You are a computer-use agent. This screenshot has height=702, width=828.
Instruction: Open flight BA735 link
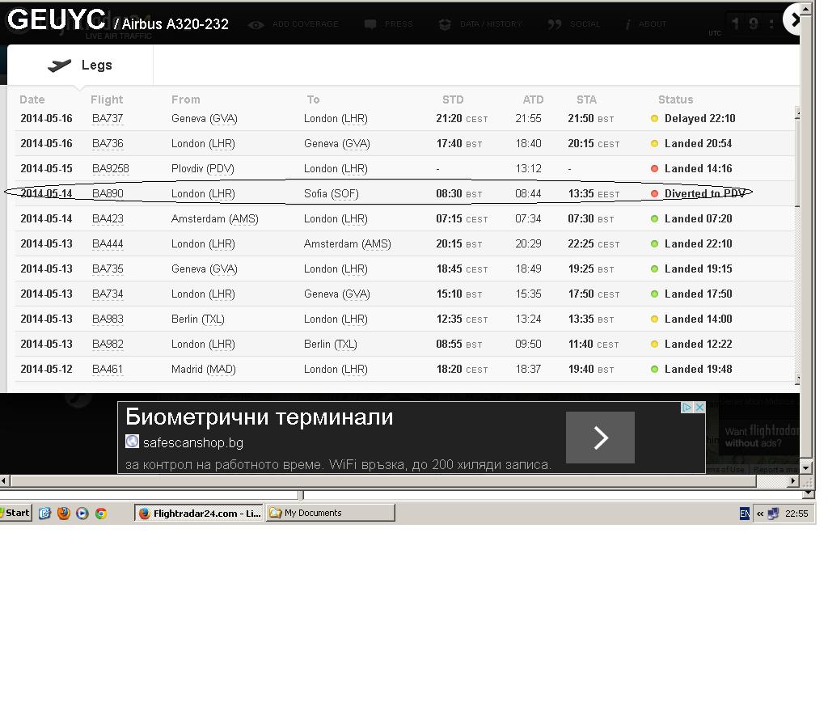click(x=108, y=269)
